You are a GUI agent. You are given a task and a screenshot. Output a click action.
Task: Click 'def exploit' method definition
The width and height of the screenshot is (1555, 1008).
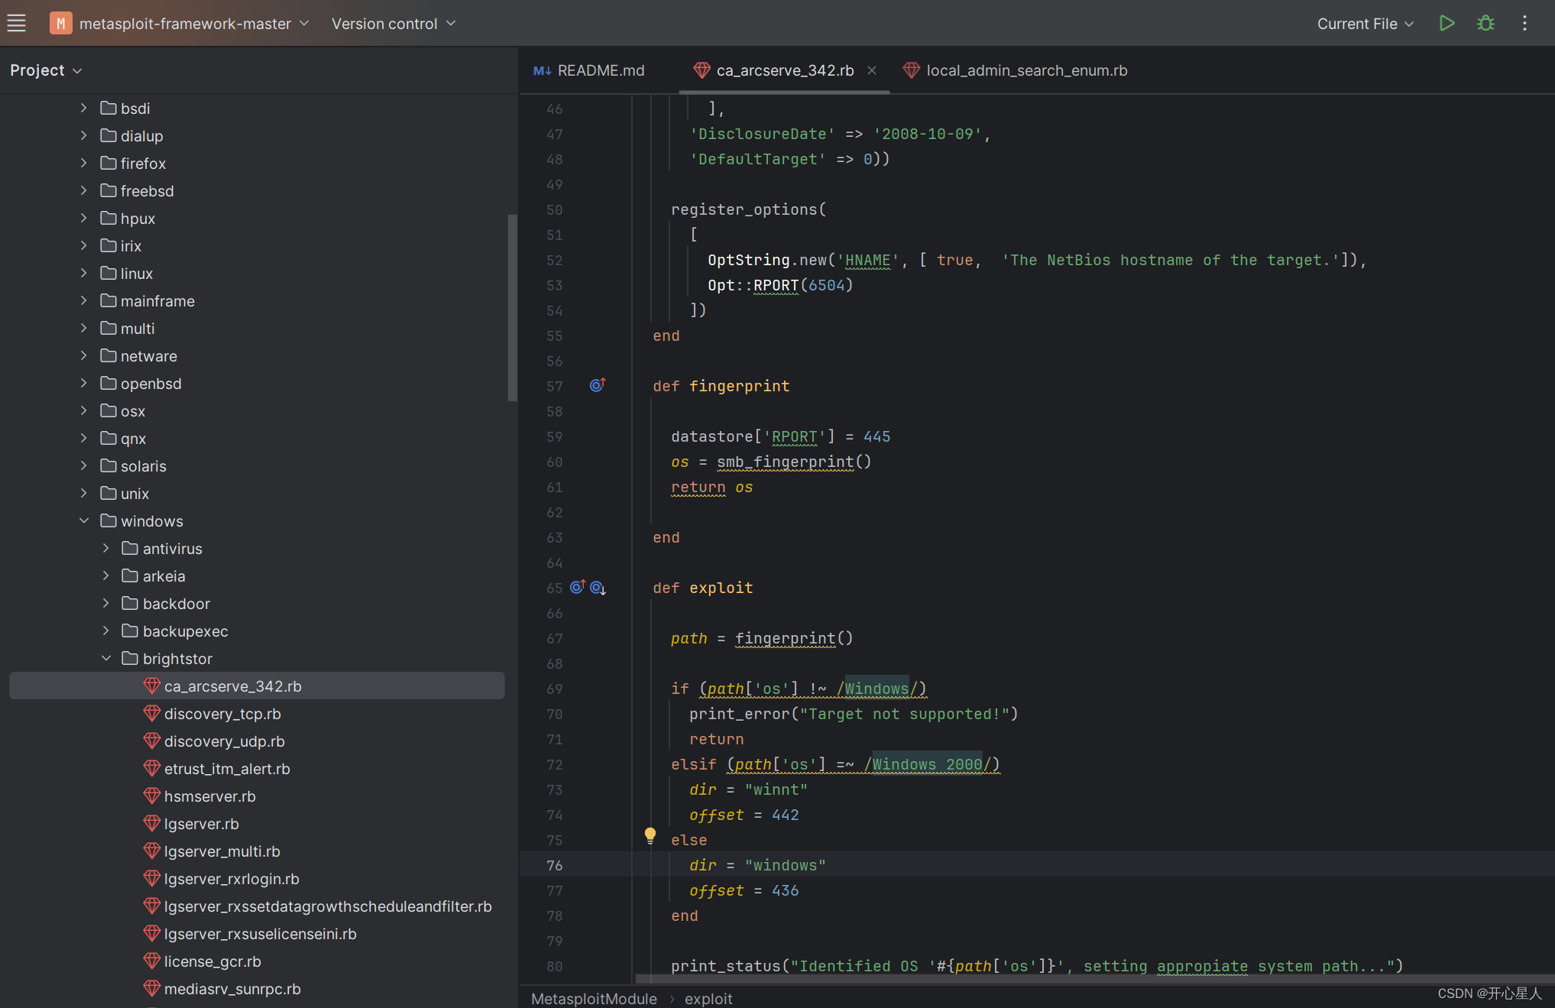(703, 587)
